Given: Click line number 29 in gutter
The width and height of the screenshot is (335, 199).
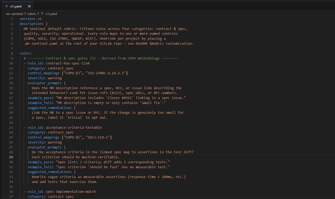Looking at the screenshot, I should (x=11, y=157).
